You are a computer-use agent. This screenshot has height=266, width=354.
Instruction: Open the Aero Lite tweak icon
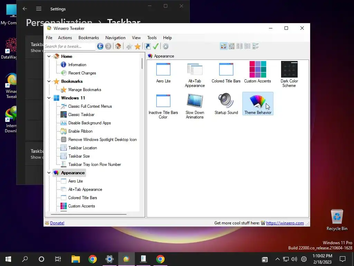click(x=163, y=72)
